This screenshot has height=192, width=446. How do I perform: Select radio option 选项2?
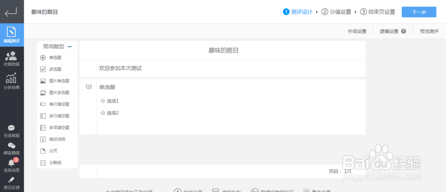pyautogui.click(x=103, y=113)
